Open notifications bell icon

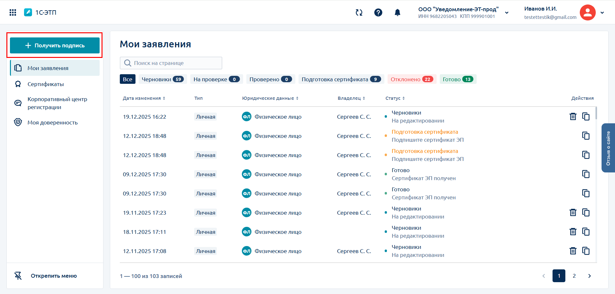point(397,12)
